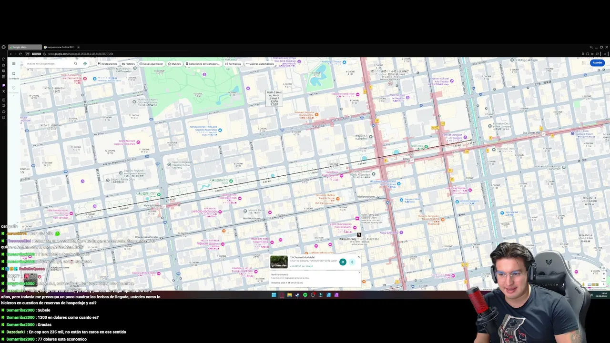Share the 13 Chome Odorinishi location
Viewport: 610px width, 343px height.
[x=352, y=262]
